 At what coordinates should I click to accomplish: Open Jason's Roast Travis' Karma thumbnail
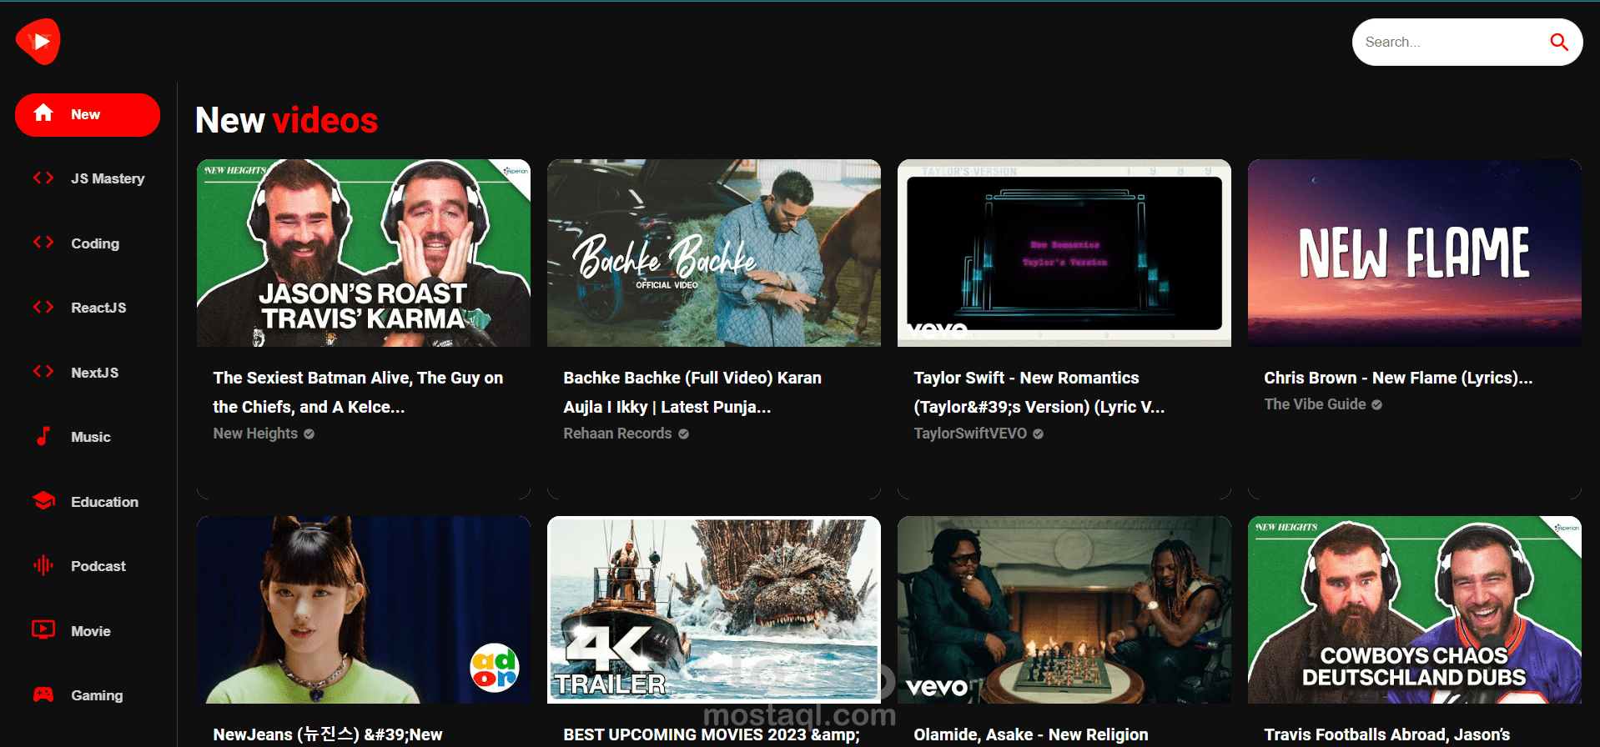(x=364, y=253)
